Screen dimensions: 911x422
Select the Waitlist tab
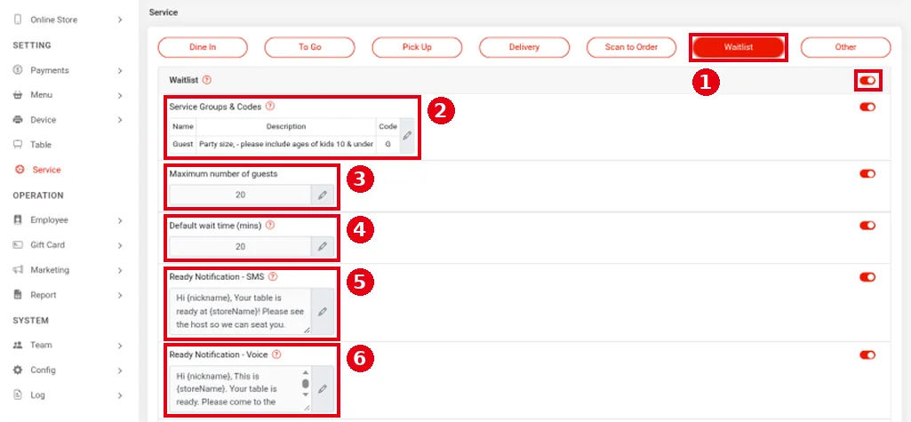[x=739, y=47]
